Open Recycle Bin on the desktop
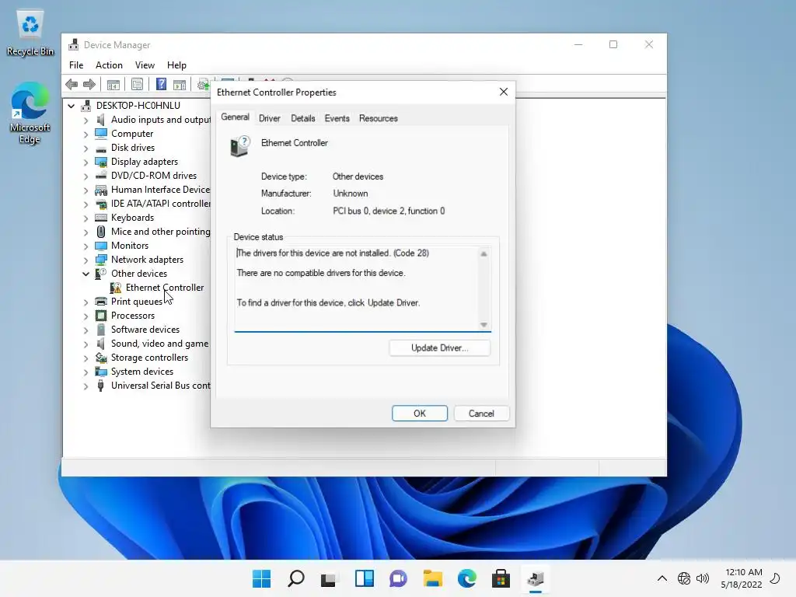 [x=30, y=33]
